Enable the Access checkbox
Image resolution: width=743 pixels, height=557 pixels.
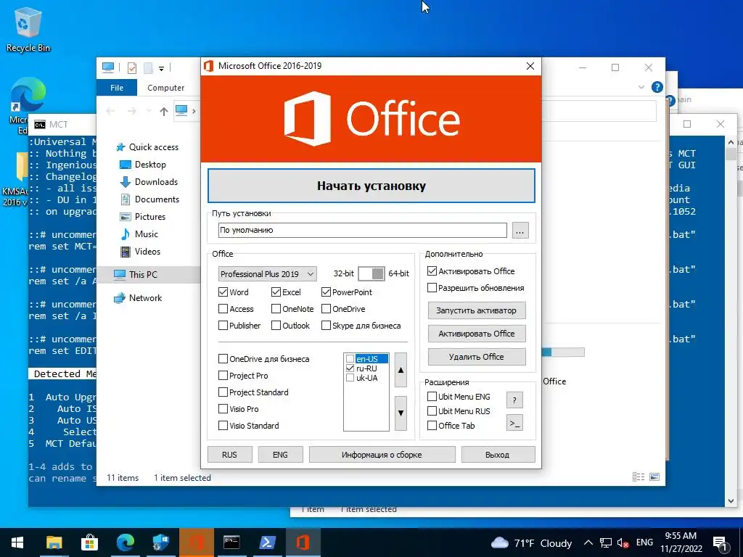pyautogui.click(x=223, y=309)
